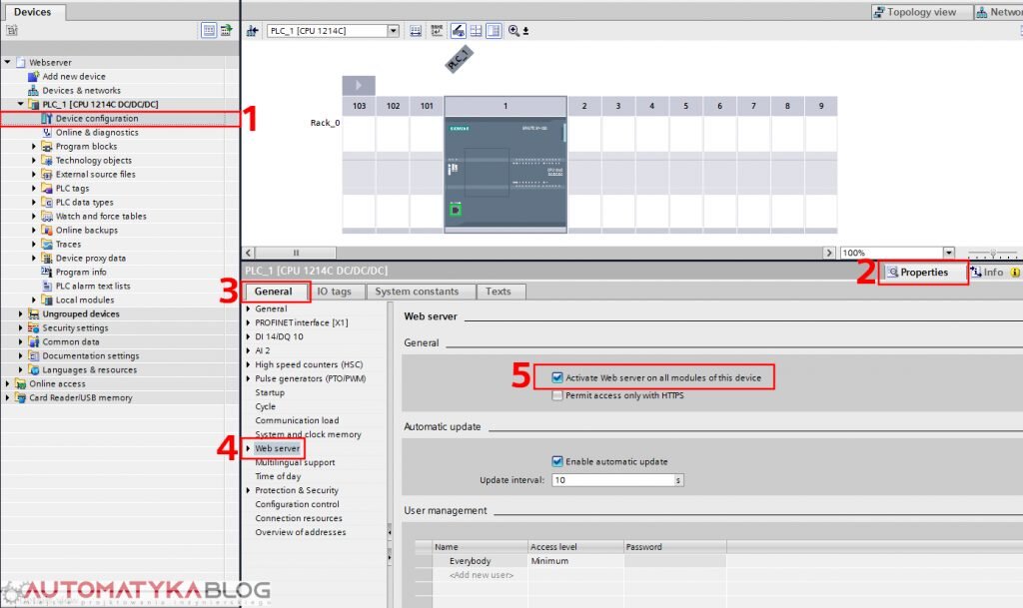Expand the Ungrouped devices node
Viewport: 1023px width, 608px height.
(x=20, y=314)
